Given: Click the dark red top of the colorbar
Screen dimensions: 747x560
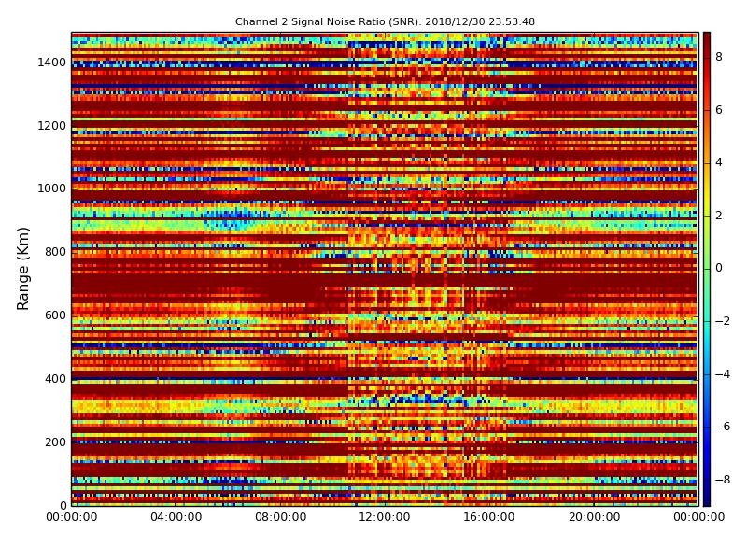Looking at the screenshot, I should (707, 38).
